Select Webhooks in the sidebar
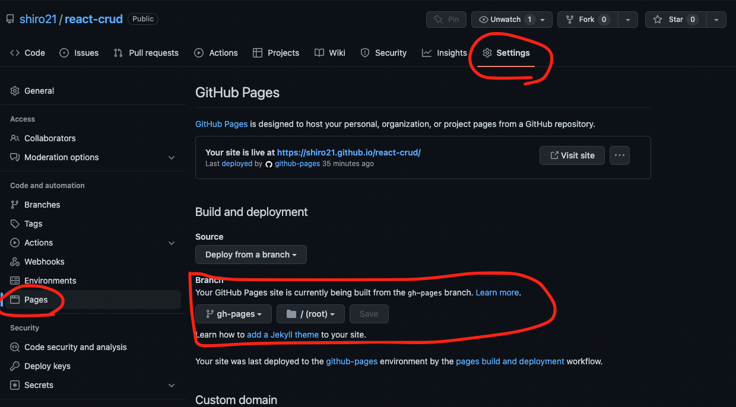The image size is (736, 407). [x=92, y=262]
